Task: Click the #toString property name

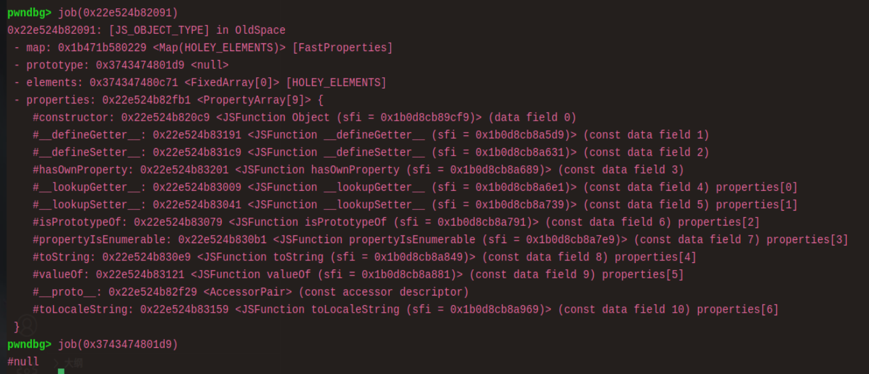Action: pos(64,257)
